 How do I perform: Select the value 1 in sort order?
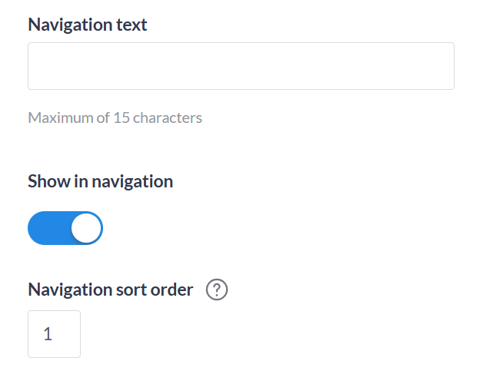48,334
